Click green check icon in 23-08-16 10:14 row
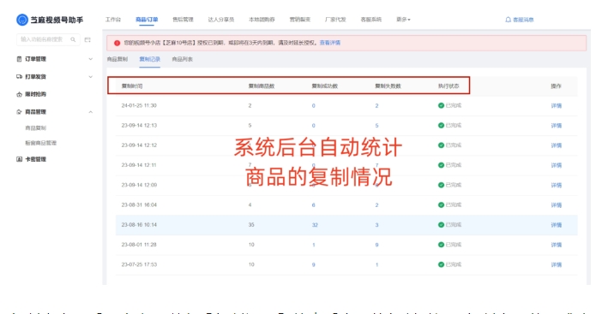Image resolution: width=596 pixels, height=314 pixels. tap(441, 225)
